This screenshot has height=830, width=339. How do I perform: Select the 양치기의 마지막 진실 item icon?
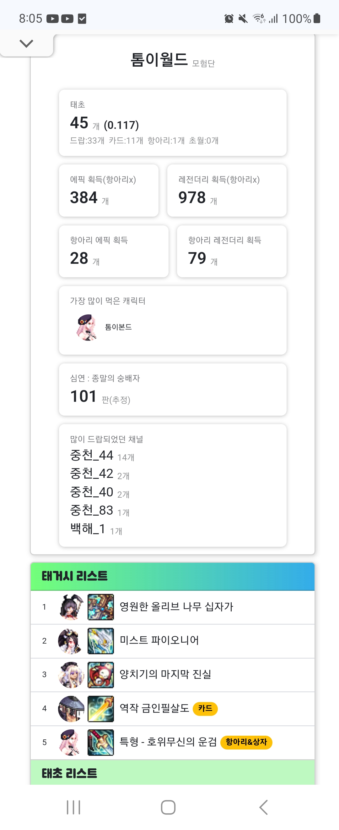tap(101, 675)
